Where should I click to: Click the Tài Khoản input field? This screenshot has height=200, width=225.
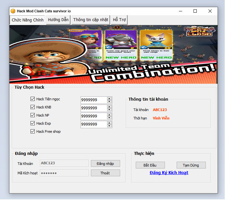64,163
